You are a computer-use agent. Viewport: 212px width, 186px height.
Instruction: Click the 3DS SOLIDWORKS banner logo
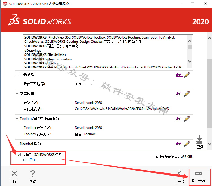(x=40, y=20)
